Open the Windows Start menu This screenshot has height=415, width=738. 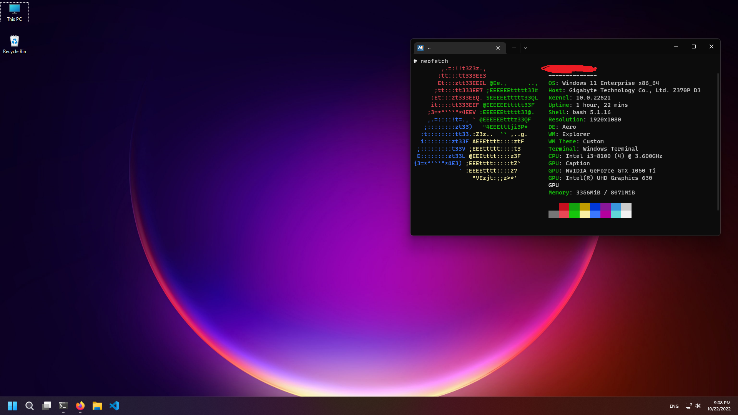tap(12, 406)
